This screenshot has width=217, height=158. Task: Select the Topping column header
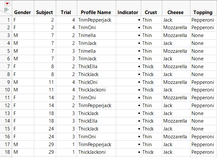[x=203, y=12]
